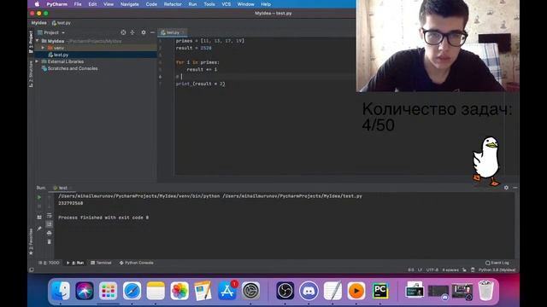Click the print (result * 2) code line

(201, 84)
